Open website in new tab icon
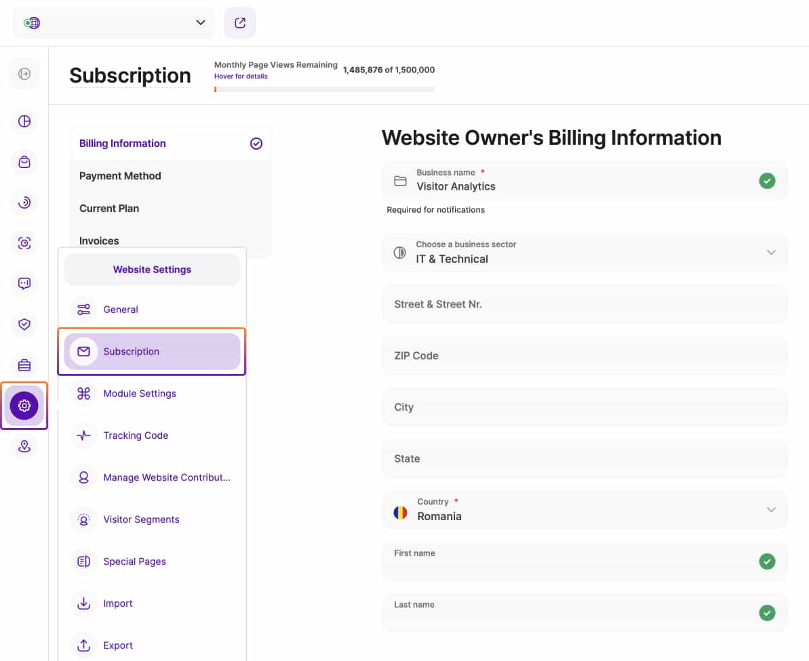 (240, 23)
